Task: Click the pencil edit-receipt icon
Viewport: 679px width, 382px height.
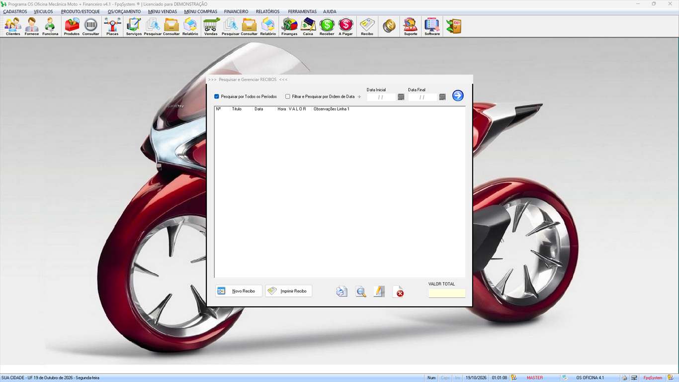Action: tap(379, 291)
